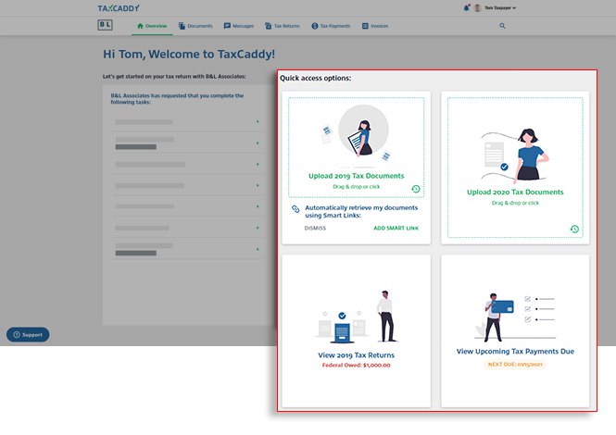Click Automatically retrieve my documents text

pyautogui.click(x=361, y=212)
